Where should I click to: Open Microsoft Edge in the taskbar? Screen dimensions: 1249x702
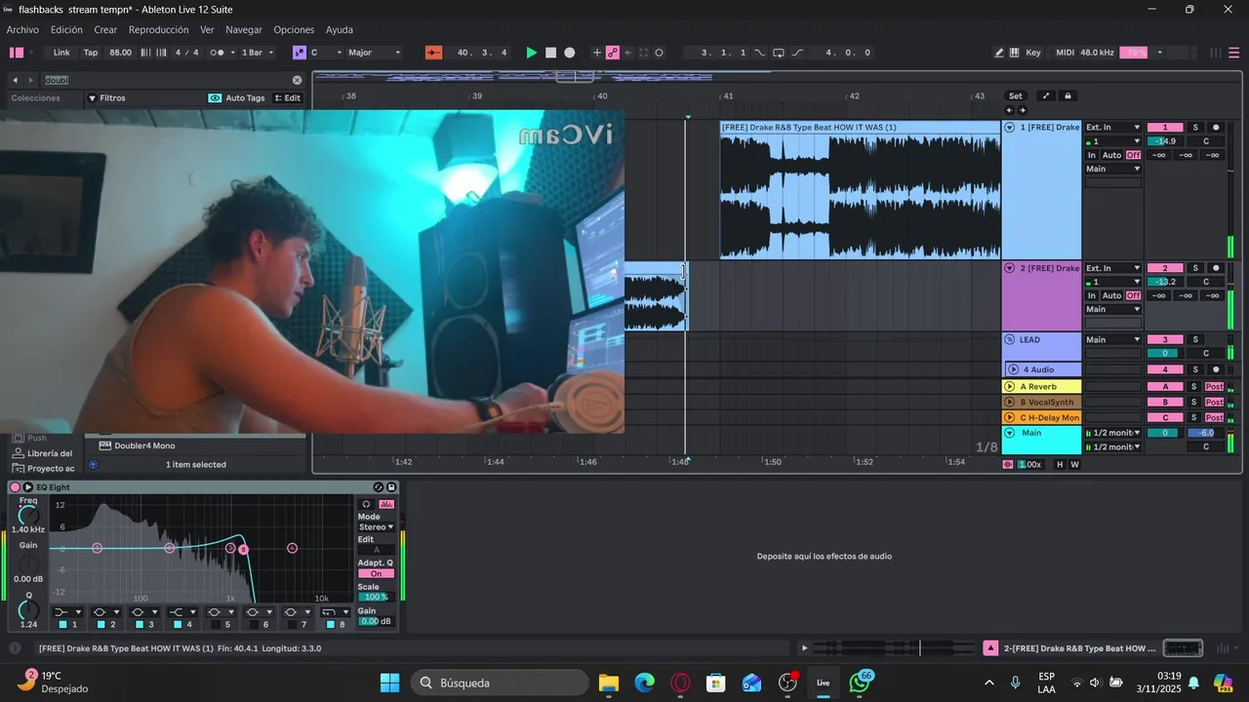644,682
